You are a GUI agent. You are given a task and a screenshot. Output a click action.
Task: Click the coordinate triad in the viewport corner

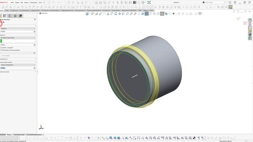click(41, 127)
